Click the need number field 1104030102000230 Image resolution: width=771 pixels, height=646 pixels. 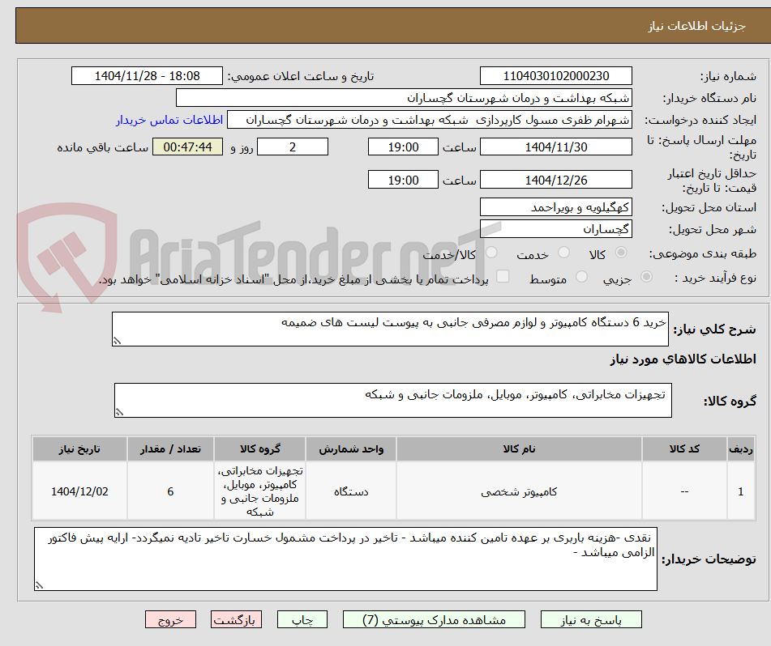coord(555,76)
